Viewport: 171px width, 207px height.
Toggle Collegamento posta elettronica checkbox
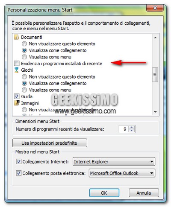[19, 173]
